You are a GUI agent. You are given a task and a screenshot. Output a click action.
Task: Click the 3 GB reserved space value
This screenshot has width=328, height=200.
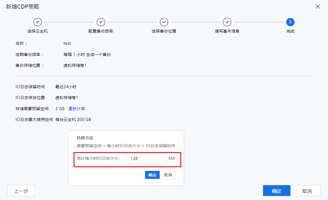[60, 109]
